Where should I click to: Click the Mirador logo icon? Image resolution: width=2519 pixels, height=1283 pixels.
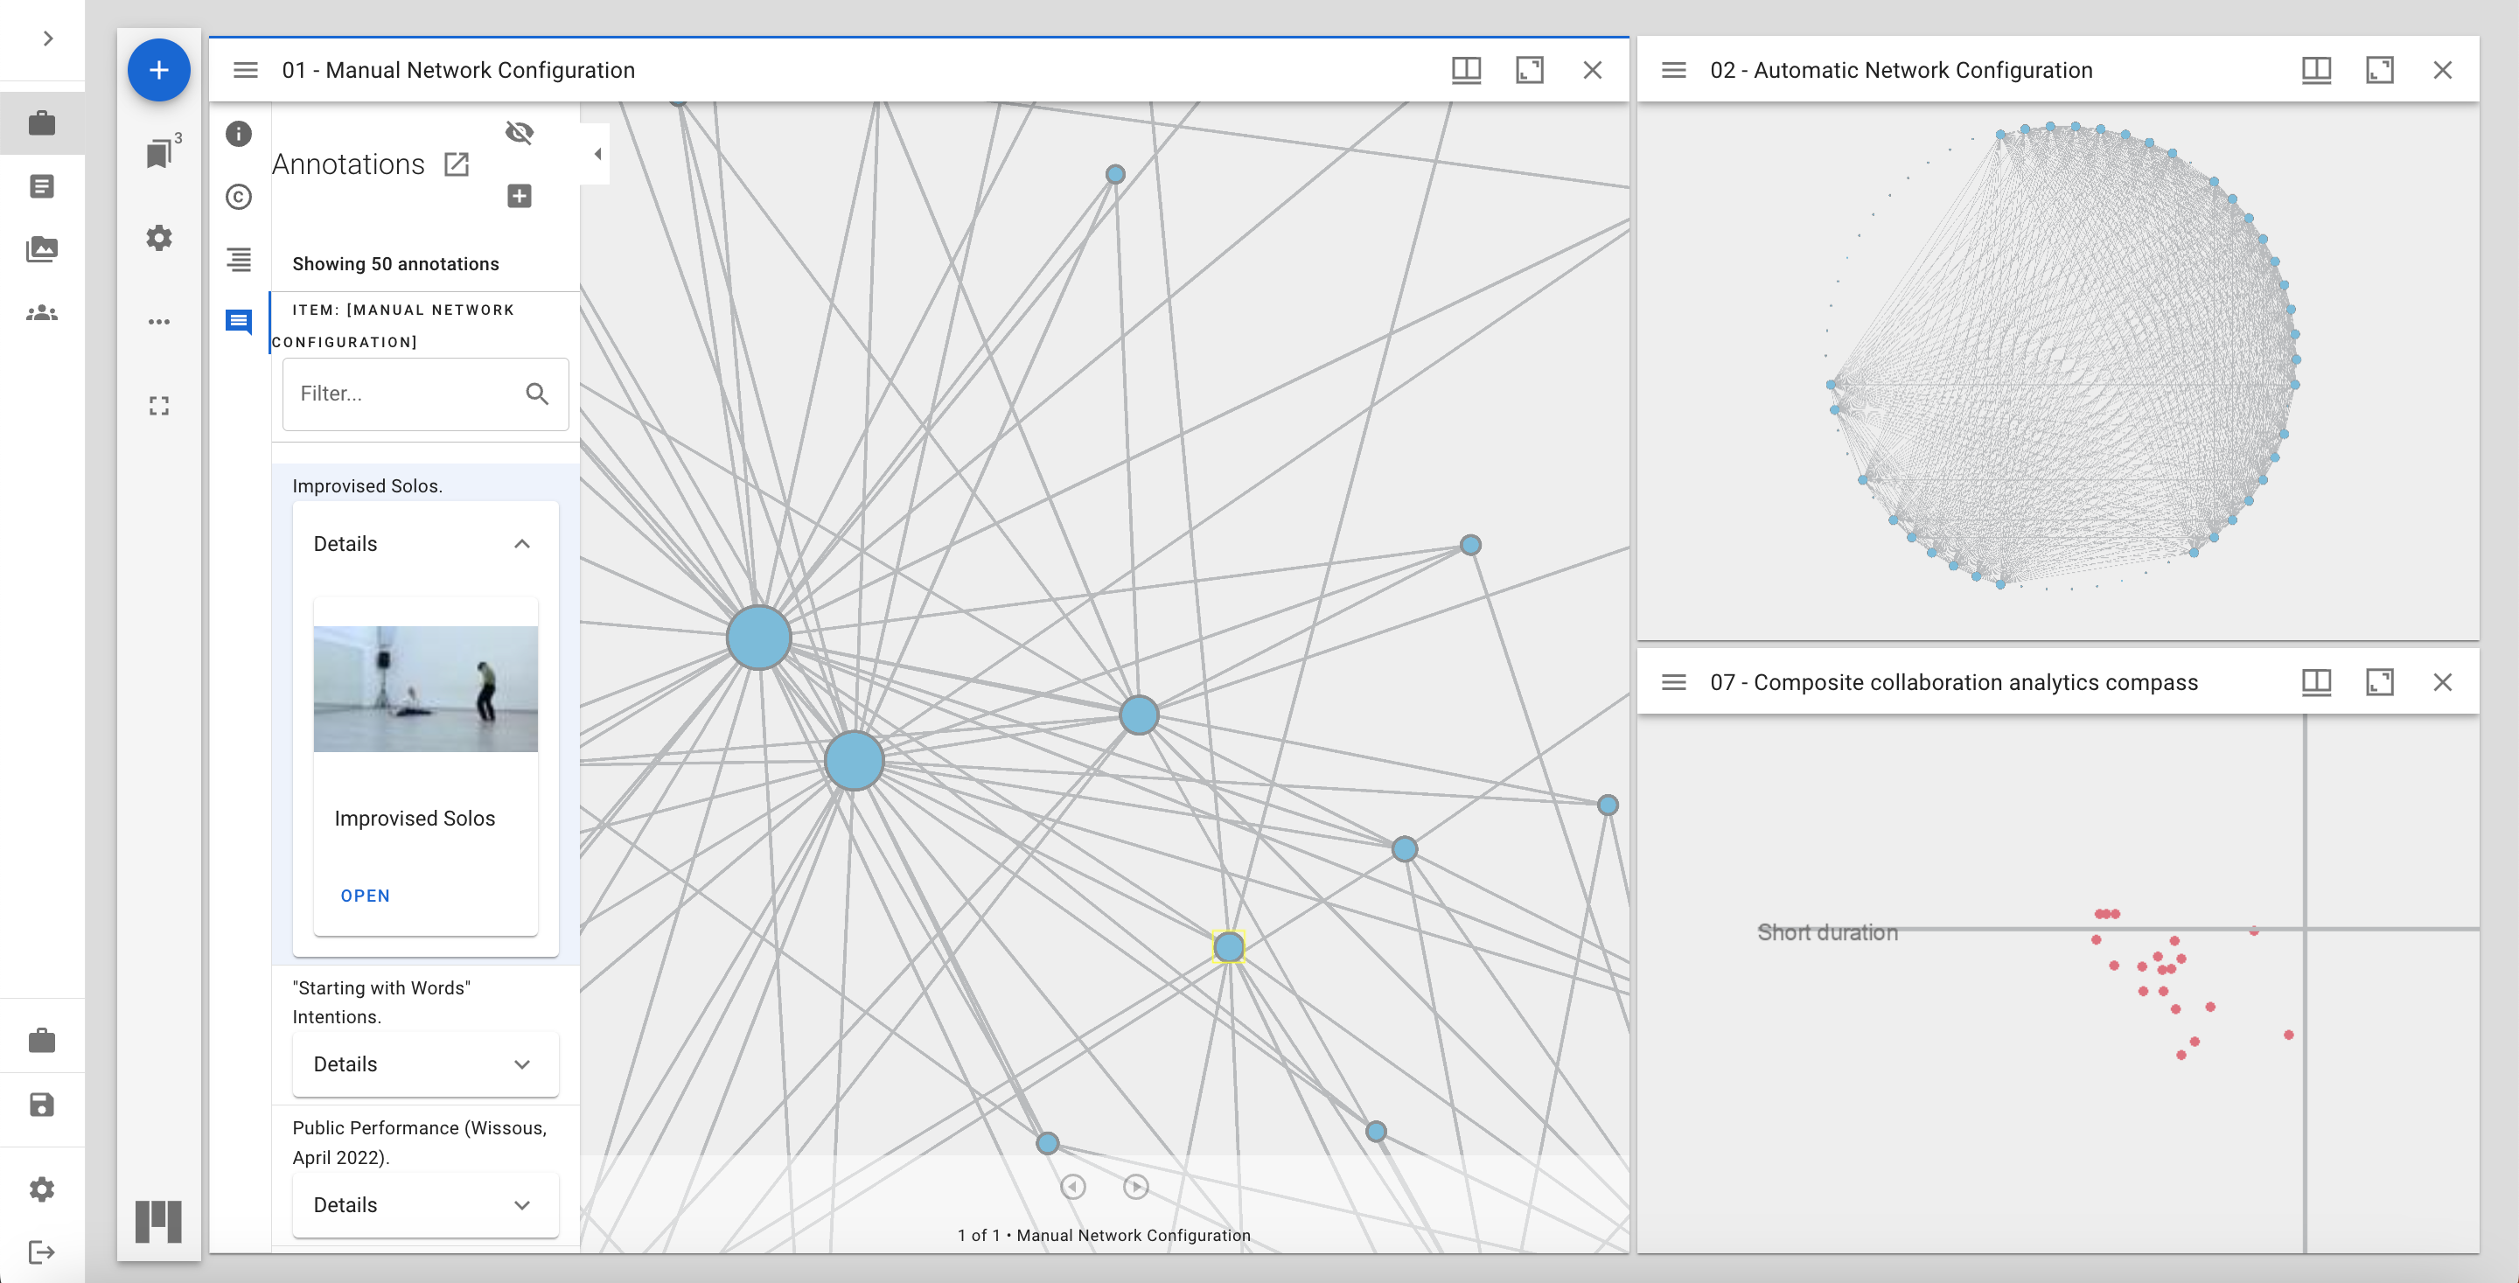pos(158,1222)
